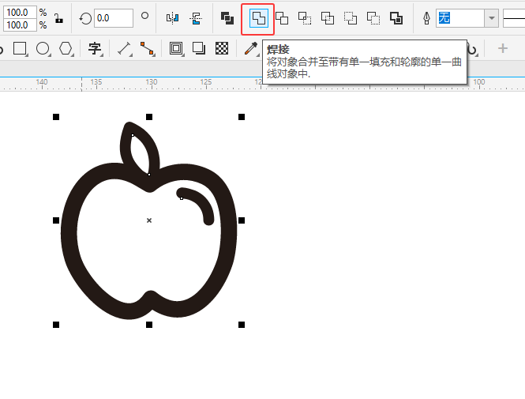Click the outline width field showing 无
525x399 pixels.
pos(460,18)
